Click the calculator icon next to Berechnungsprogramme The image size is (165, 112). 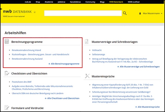coord(7,42)
